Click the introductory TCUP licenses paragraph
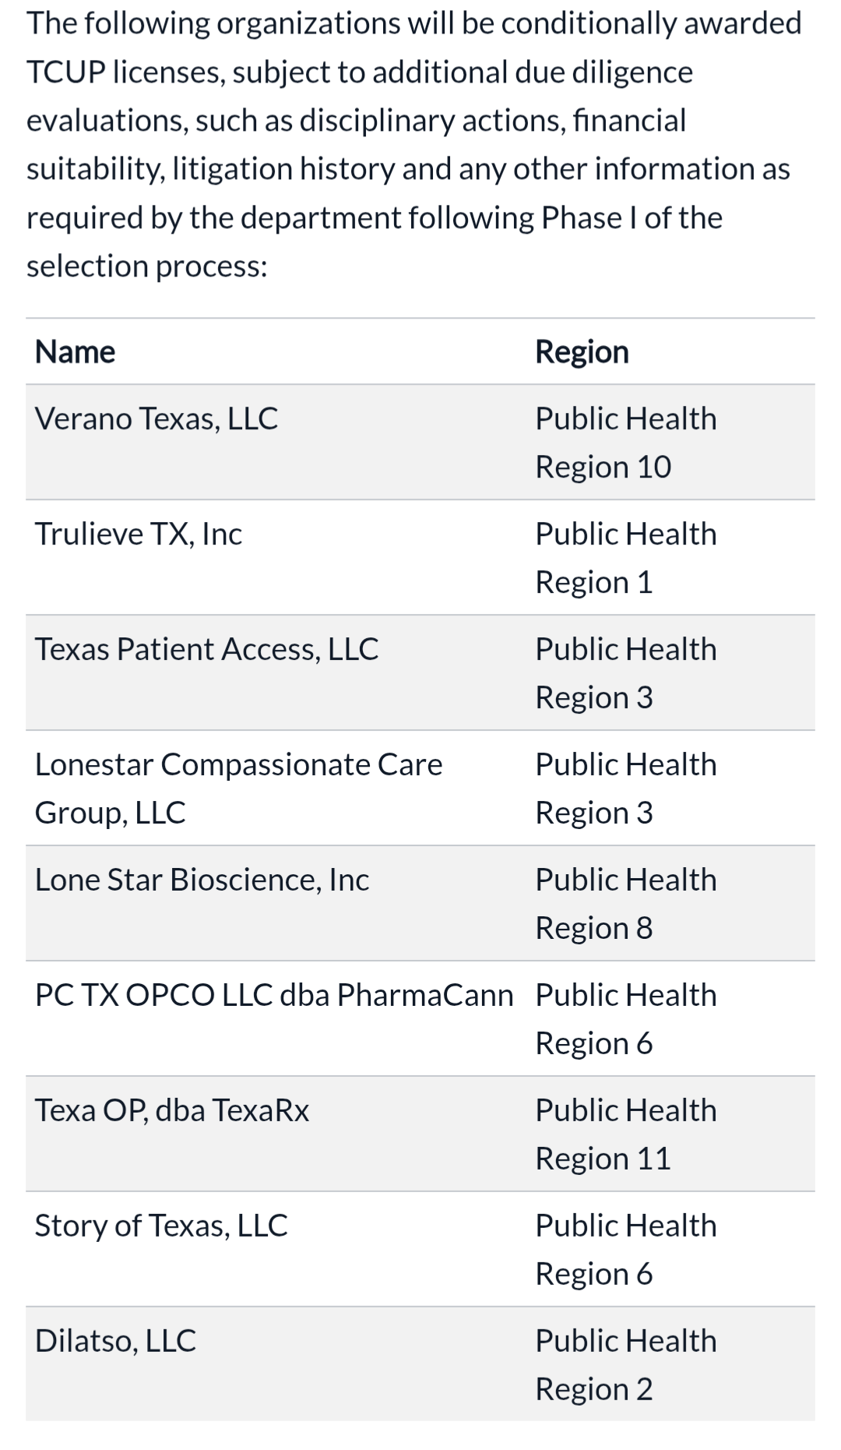 413,145
